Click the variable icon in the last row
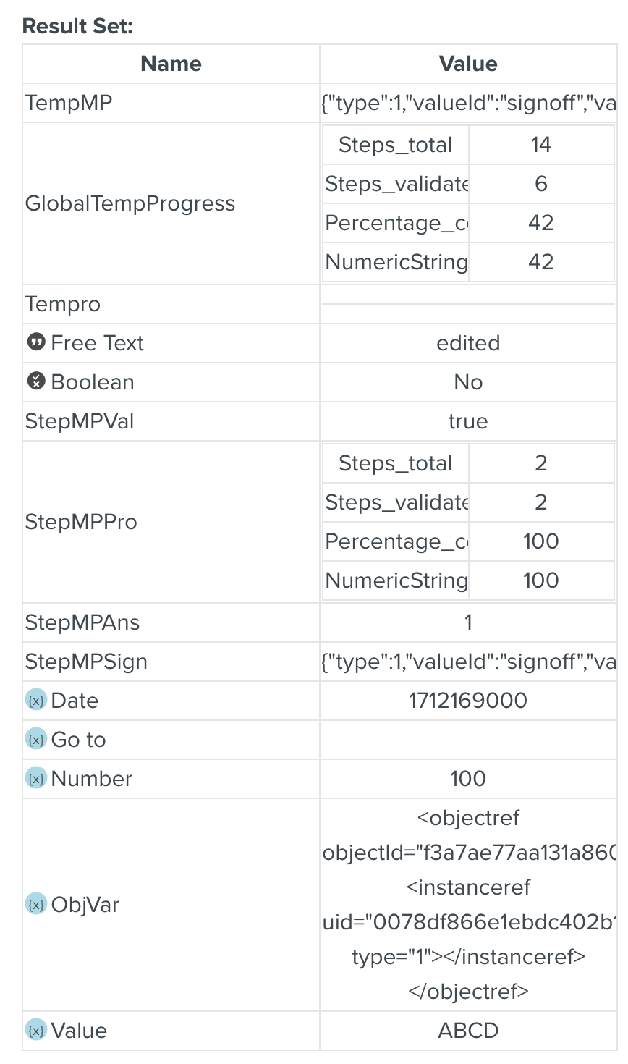 point(36,1030)
